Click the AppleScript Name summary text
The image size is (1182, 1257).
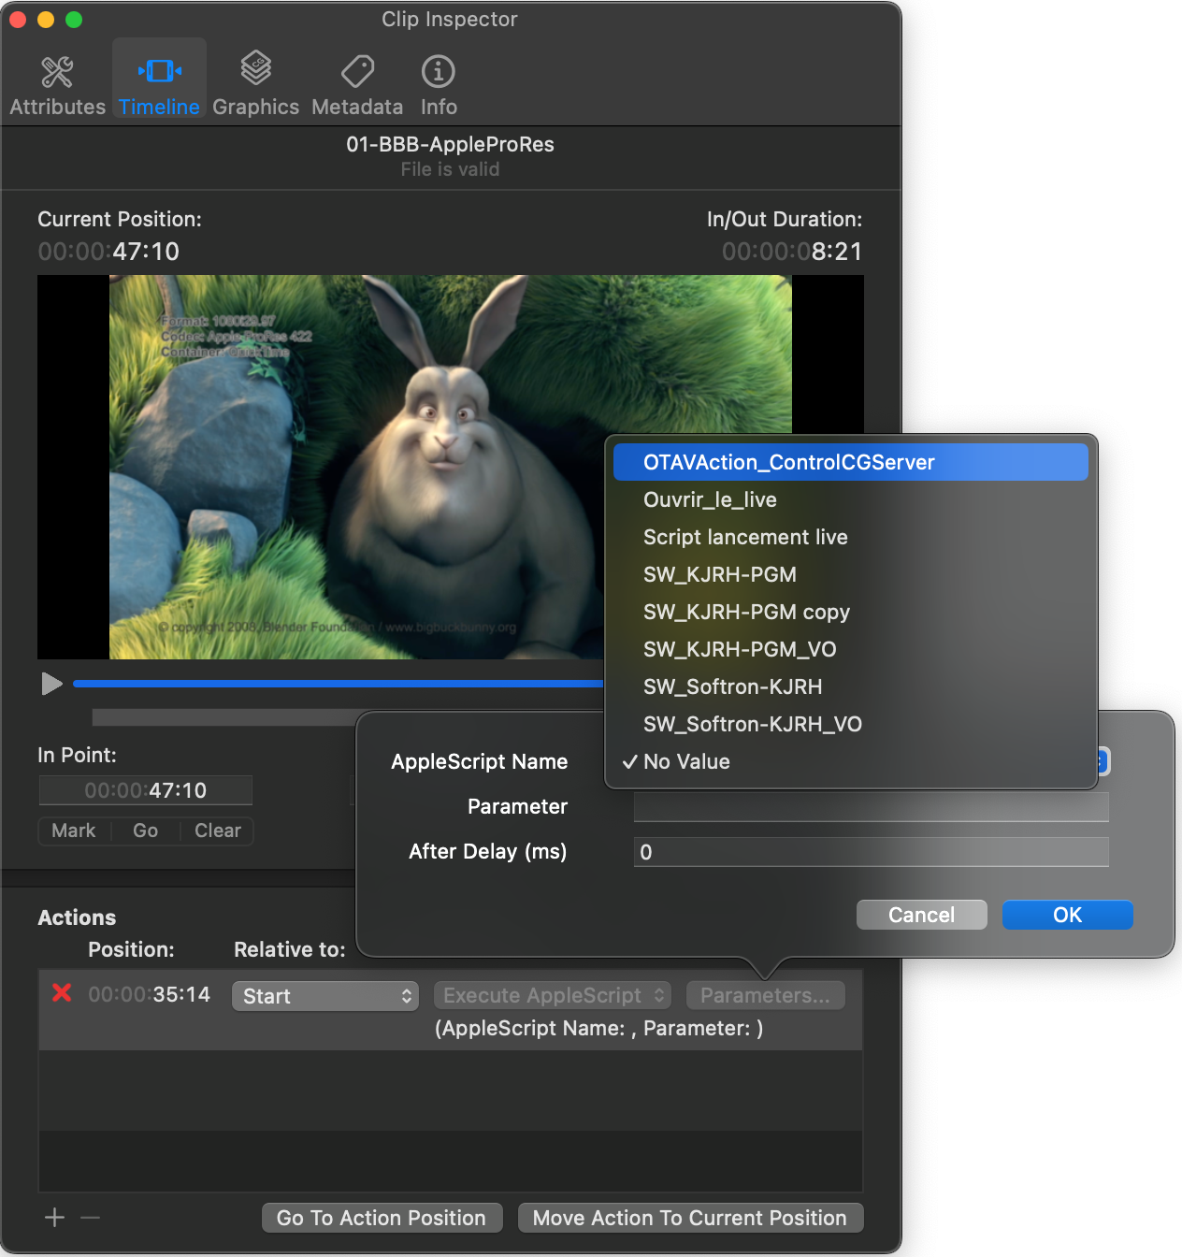(x=598, y=1028)
